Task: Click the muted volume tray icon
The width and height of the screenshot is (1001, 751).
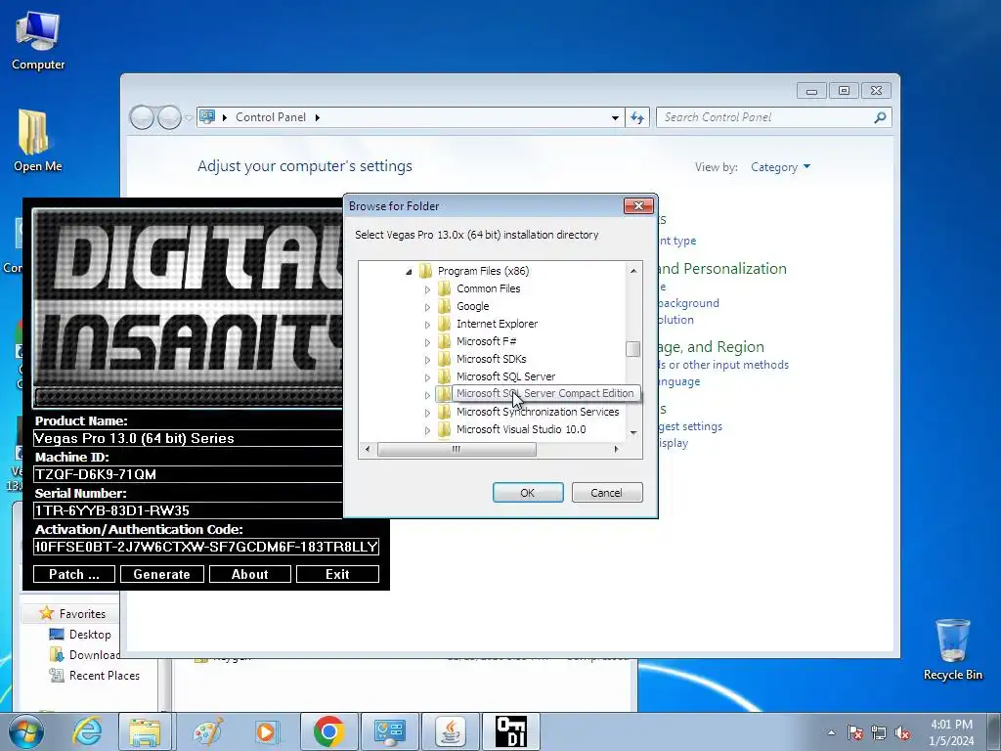Action: 902,732
